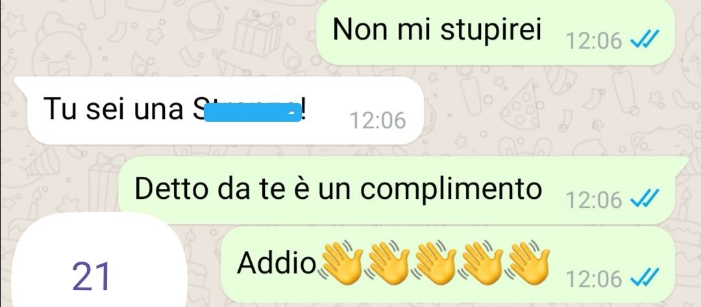Image resolution: width=701 pixels, height=307 pixels.
Task: Tap the first waving hand emoji after Addio
Action: [x=341, y=263]
